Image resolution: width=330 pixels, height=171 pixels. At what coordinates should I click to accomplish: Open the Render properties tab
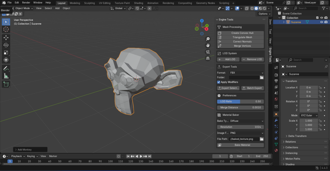click(x=276, y=75)
